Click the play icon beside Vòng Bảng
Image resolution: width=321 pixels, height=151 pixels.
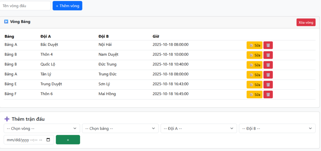[x=6, y=22]
